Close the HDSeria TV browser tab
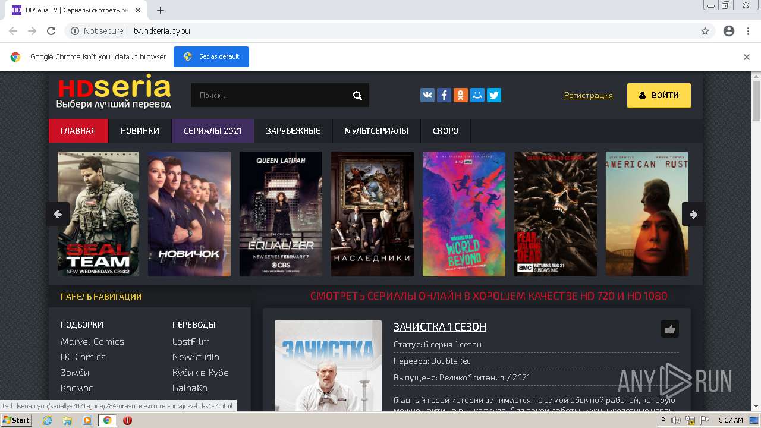Viewport: 761px width, 428px height. click(x=139, y=10)
